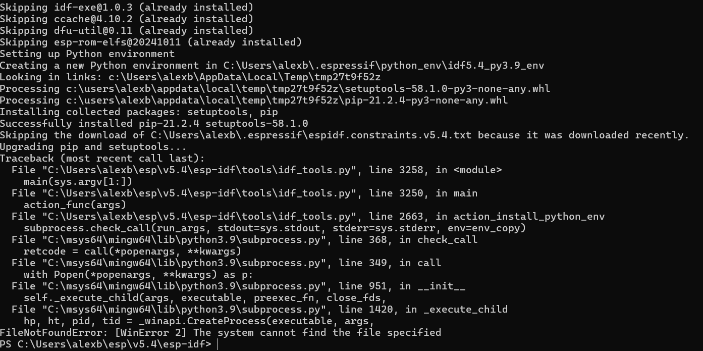703x351 pixels.
Task: Click "Successfully installed pip-21.2.4" output line
Action: coord(154,123)
